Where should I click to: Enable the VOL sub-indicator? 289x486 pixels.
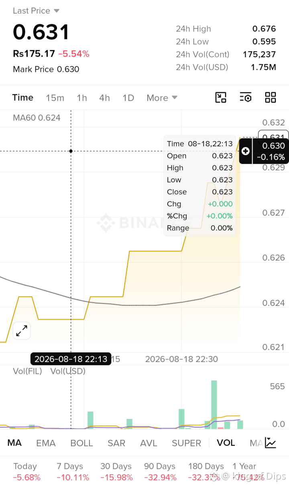click(x=226, y=443)
